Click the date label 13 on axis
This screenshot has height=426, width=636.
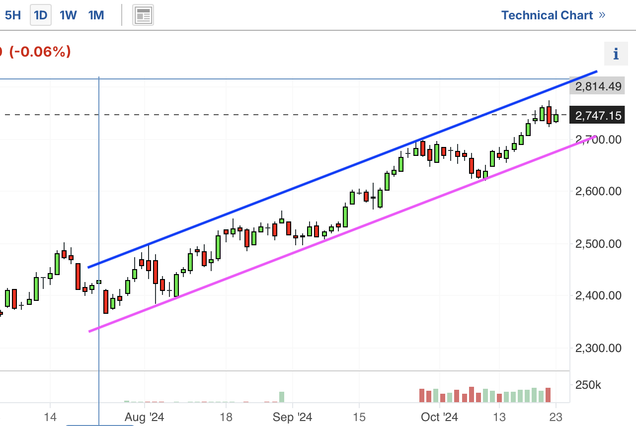(499, 417)
